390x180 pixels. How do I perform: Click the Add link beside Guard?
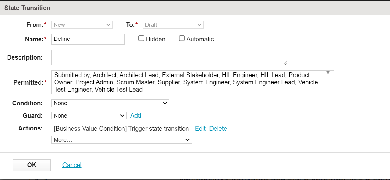click(x=136, y=115)
